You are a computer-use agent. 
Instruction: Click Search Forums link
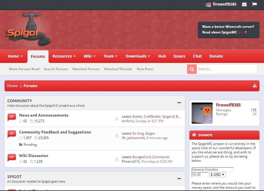(x=56, y=69)
